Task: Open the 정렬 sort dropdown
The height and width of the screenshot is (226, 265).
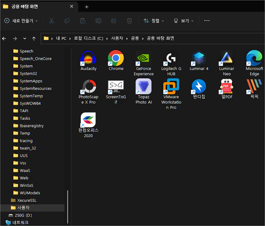Action: (x=153, y=21)
